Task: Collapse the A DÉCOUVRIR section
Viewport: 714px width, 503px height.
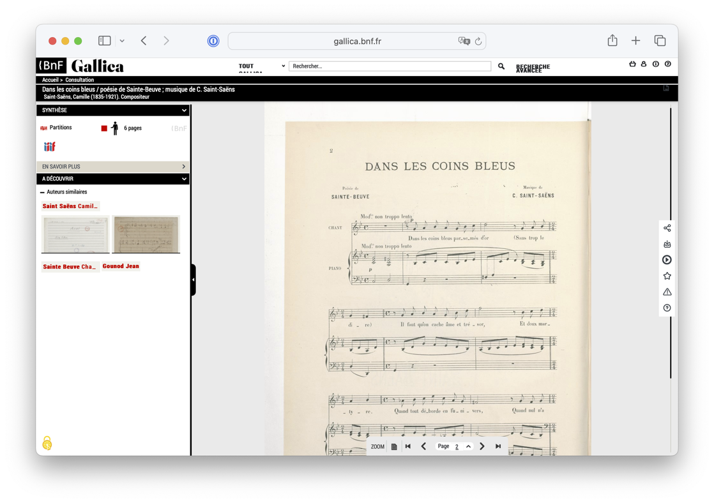Action: [113, 179]
